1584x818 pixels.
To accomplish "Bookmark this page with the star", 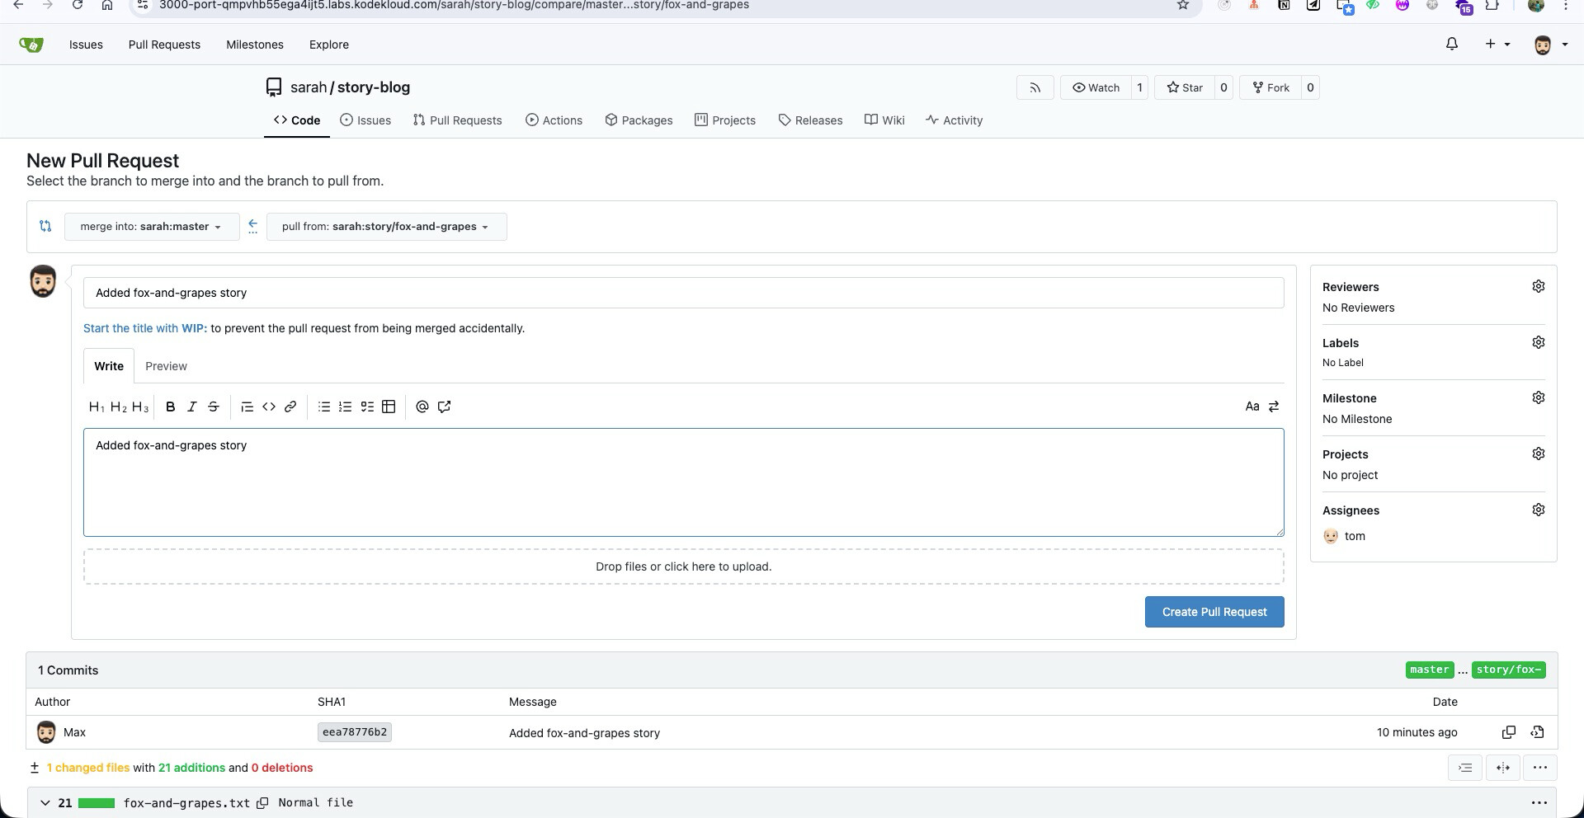I will click(1183, 5).
